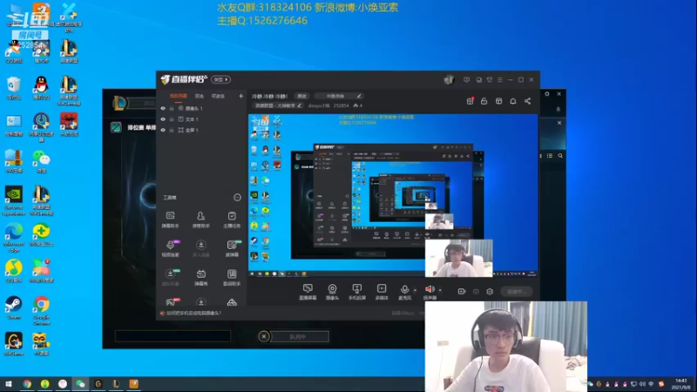Hide the 文本 1 source with eye icon

tap(163, 119)
